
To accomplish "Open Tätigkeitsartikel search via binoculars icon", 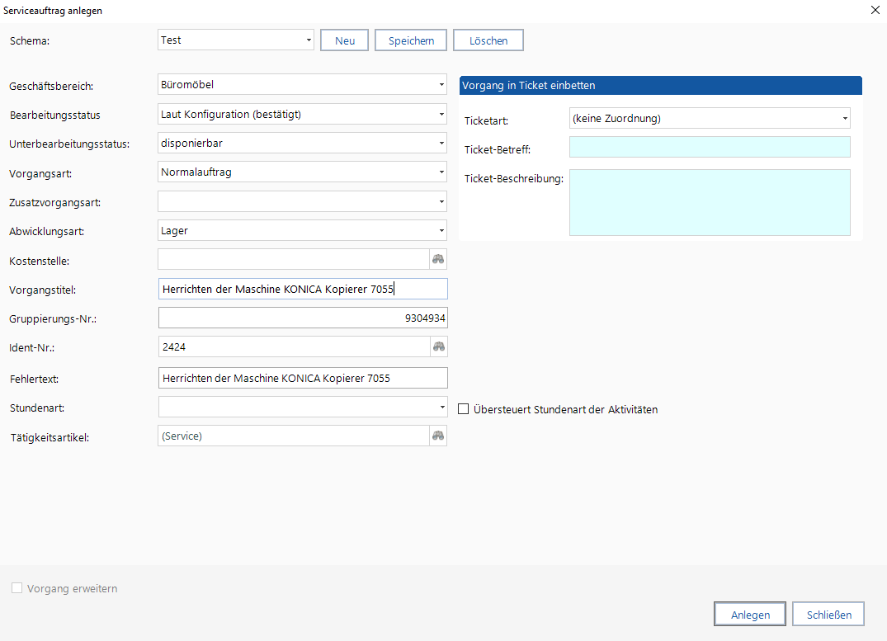I will 438,436.
